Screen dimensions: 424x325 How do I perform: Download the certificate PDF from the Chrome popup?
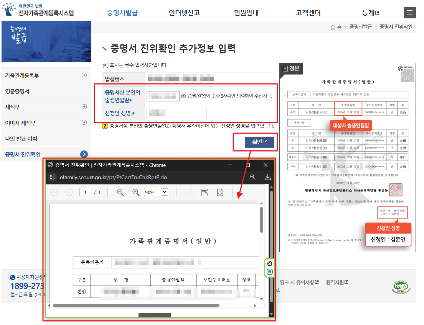point(268,178)
